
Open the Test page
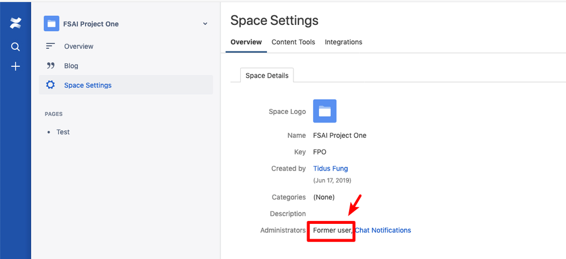click(63, 132)
